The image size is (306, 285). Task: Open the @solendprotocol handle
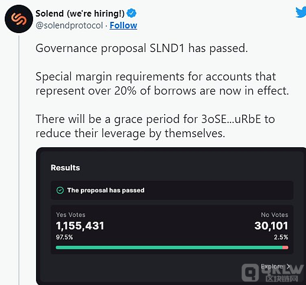(69, 25)
